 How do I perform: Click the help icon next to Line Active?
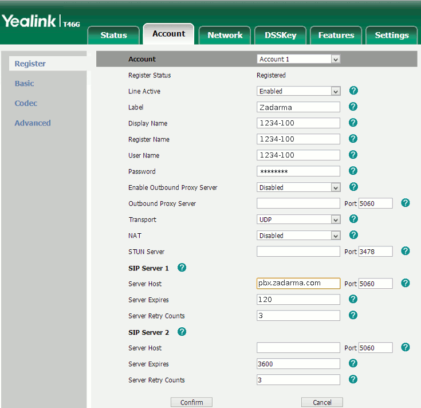[353, 91]
